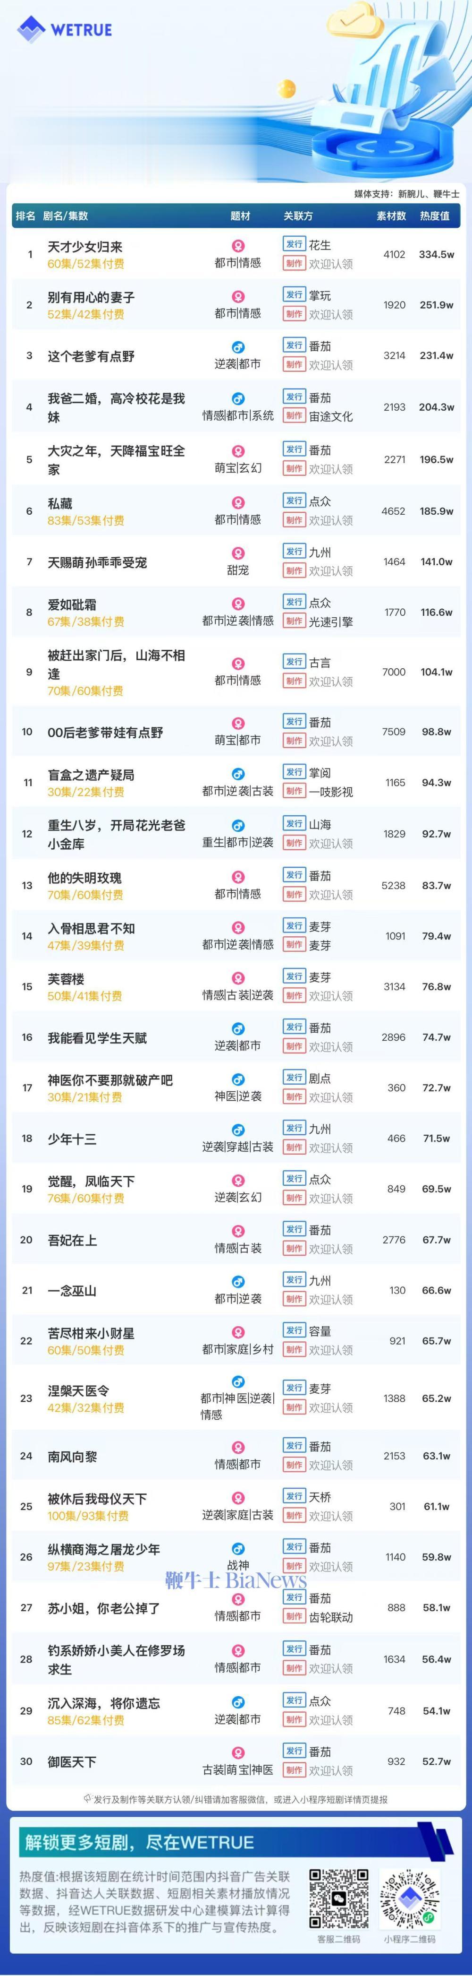This screenshot has height=1976, width=472.
Task: Click heat value 334.5w in first row
Action: coord(436,255)
